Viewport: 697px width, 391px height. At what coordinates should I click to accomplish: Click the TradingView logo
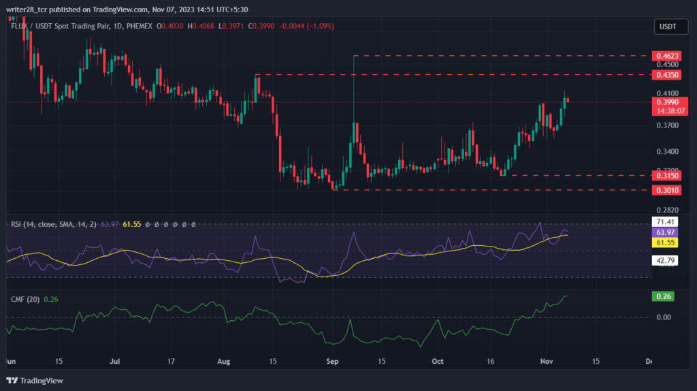(34, 381)
